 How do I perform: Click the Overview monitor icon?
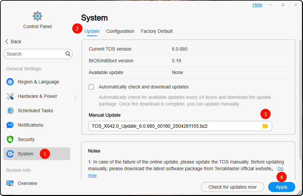pos(10,183)
